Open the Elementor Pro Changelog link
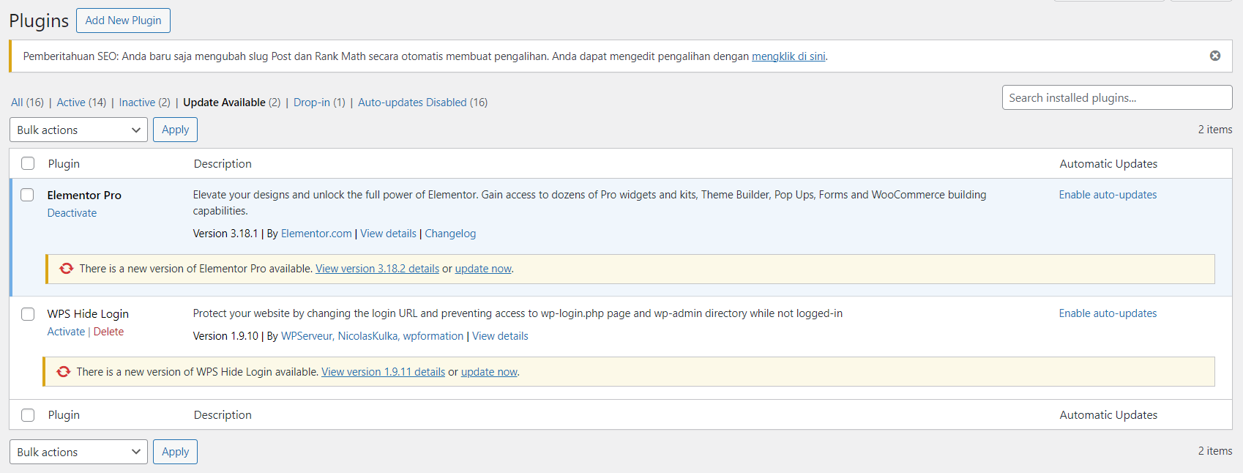Screen dimensions: 1243x473 click(x=450, y=234)
